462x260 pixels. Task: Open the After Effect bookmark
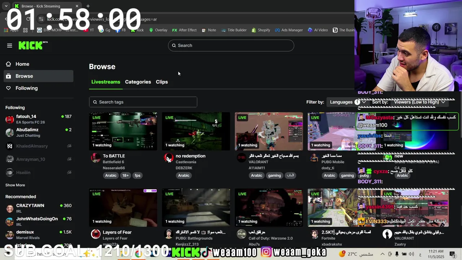coord(184,30)
